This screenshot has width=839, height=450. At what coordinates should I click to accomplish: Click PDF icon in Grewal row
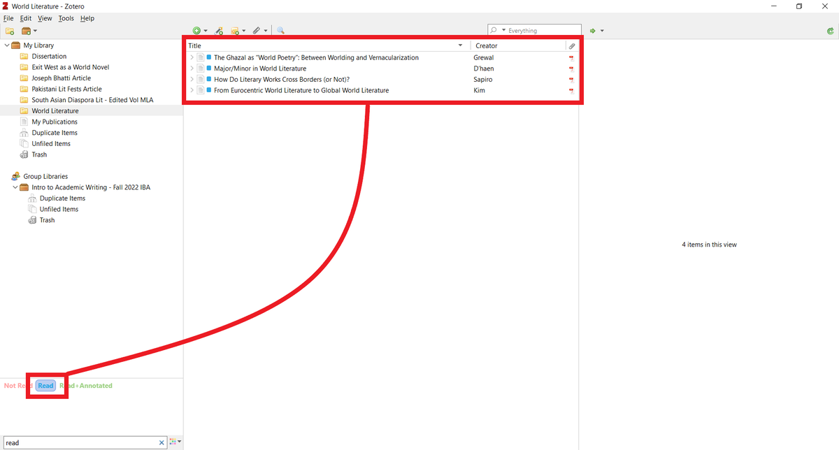[571, 58]
